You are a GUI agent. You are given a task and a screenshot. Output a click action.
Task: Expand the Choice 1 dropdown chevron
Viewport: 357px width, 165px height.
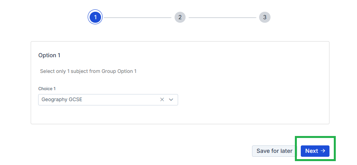coord(171,100)
